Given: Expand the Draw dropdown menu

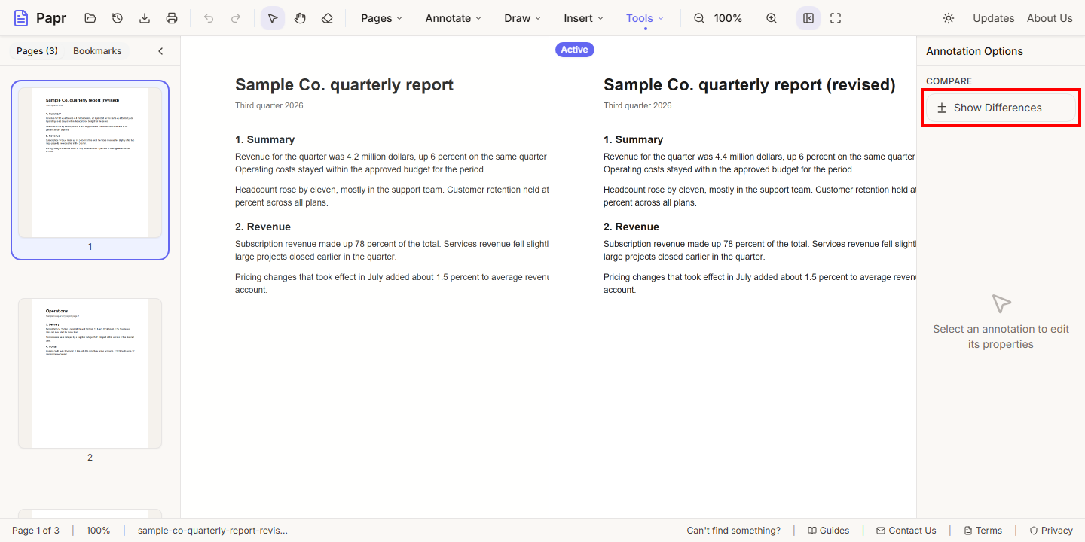Looking at the screenshot, I should 523,18.
